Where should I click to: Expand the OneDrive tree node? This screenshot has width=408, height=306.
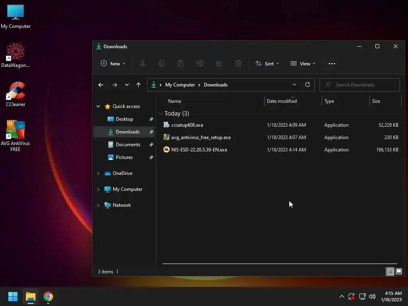pyautogui.click(x=98, y=173)
